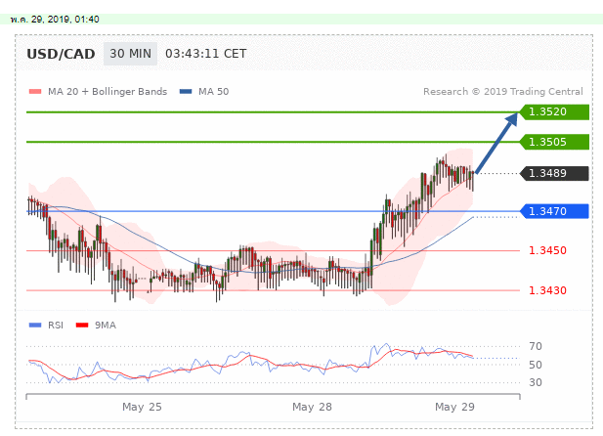Screen dimensions: 603x436
Task: Click the 9MA legend label
Action: pos(106,326)
